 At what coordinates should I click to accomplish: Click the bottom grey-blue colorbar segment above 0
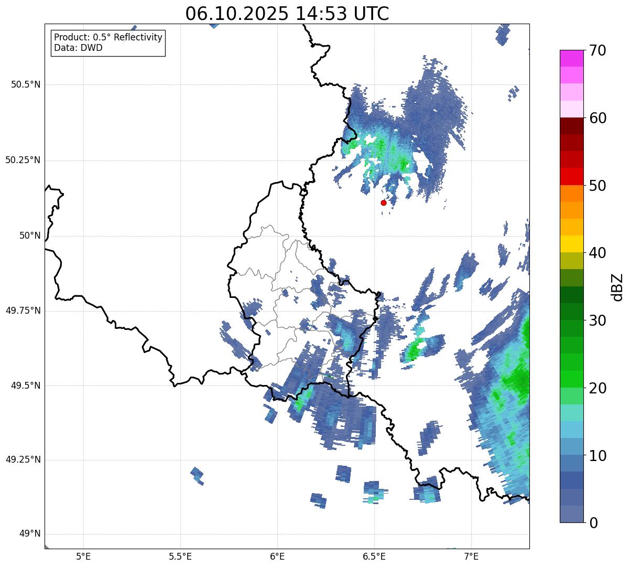click(571, 514)
